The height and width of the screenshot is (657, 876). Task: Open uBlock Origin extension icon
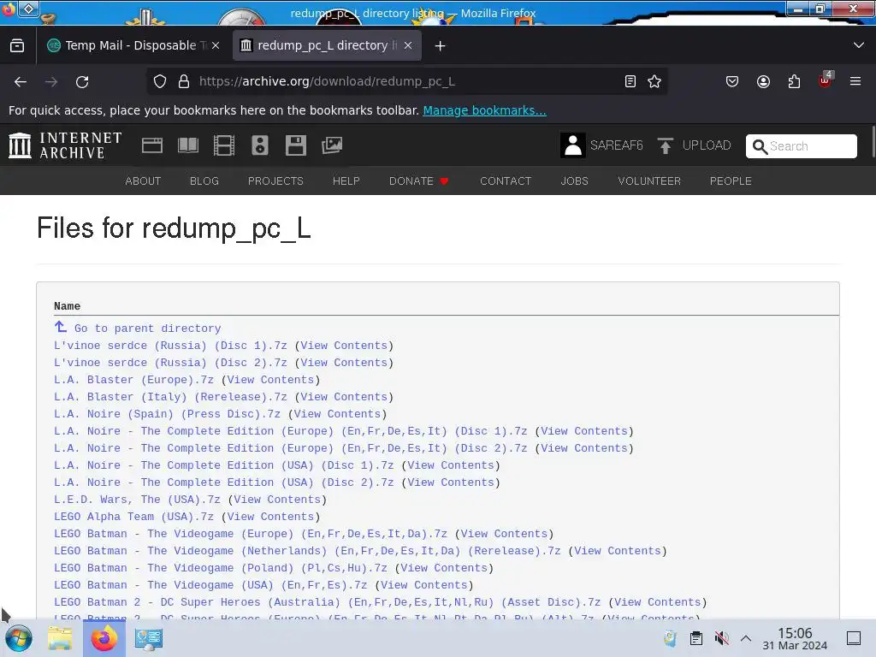pyautogui.click(x=826, y=80)
